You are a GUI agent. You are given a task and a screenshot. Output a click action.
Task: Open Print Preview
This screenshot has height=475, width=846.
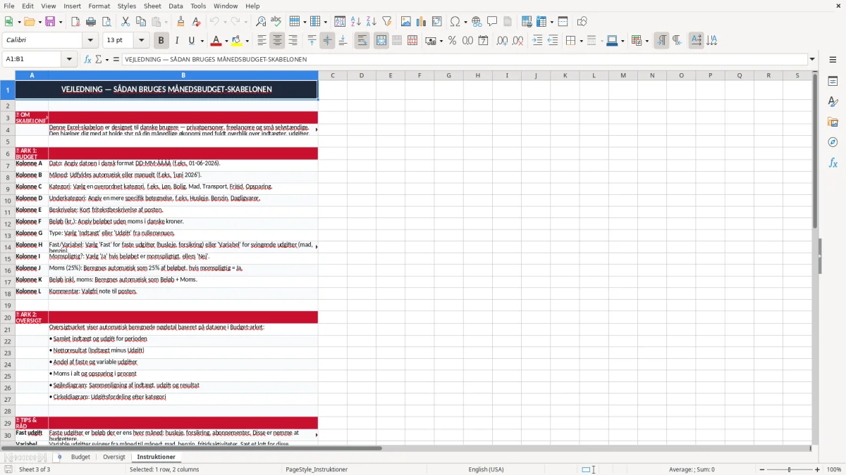point(106,22)
